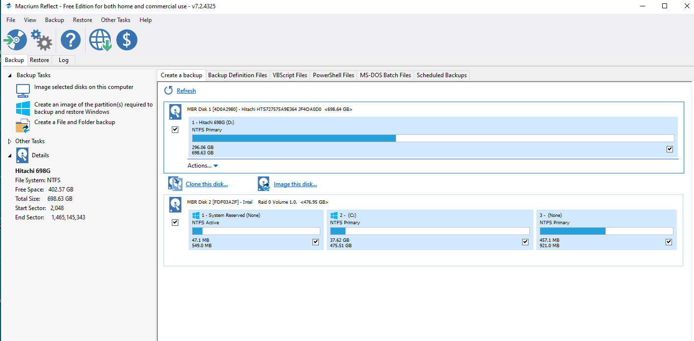Open the gears defaults settings icon

[x=42, y=40]
